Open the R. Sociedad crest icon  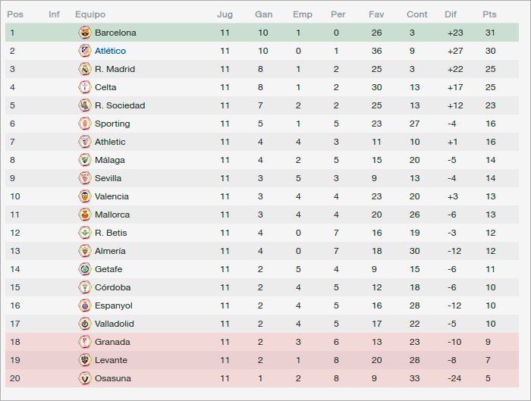(85, 105)
